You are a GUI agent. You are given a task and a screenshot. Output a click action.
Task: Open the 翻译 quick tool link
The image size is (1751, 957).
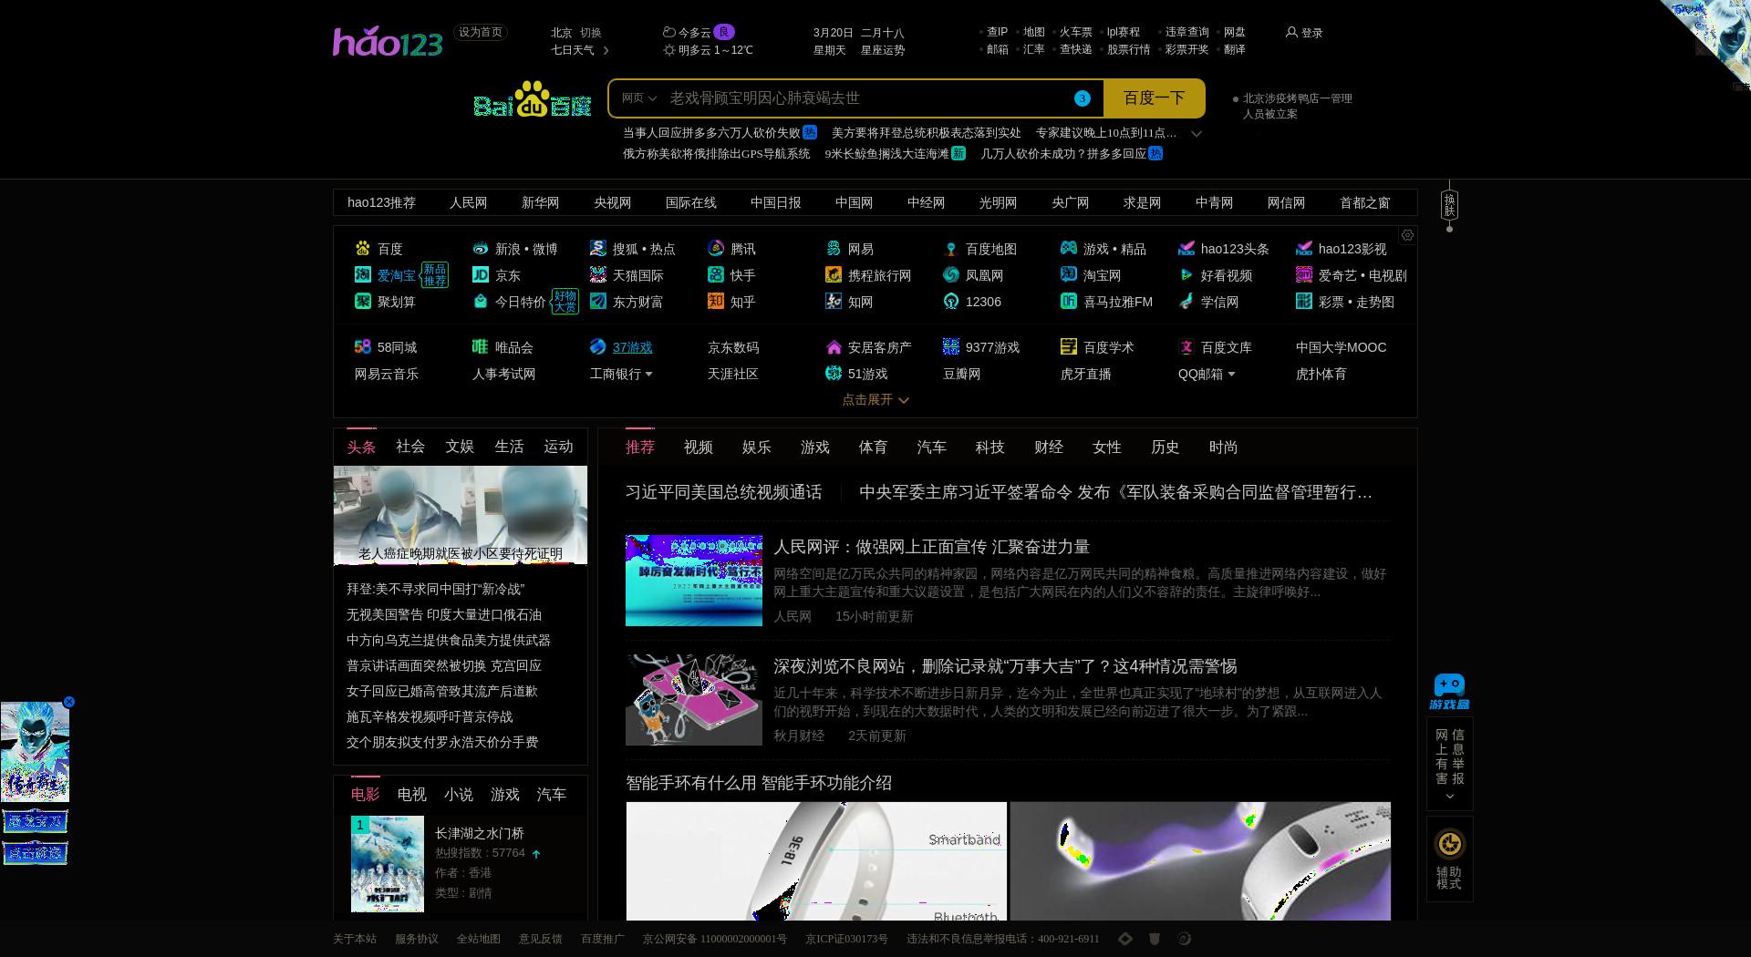tap(1234, 50)
